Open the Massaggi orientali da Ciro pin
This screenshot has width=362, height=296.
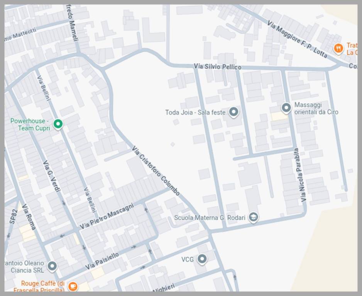pos(286,108)
